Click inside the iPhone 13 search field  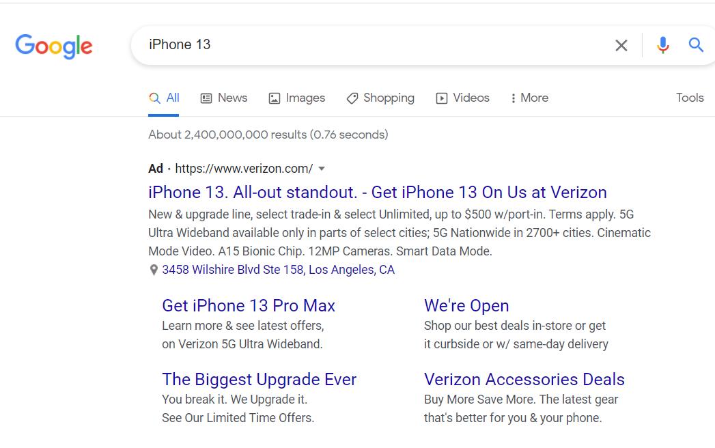376,45
